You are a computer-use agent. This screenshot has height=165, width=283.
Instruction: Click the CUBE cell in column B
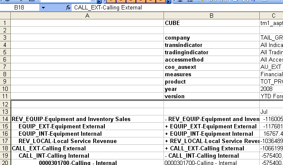coord(211,23)
